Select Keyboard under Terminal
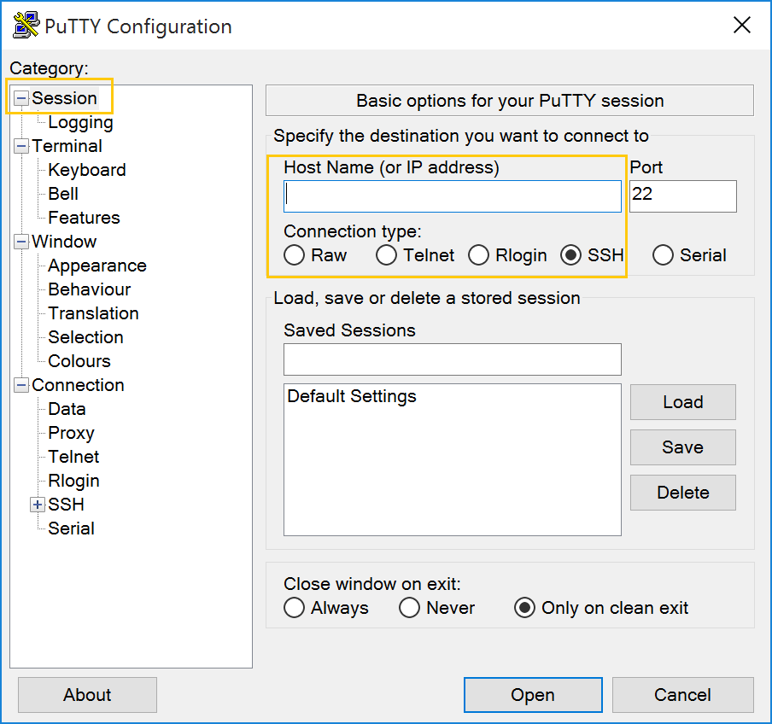 (87, 170)
